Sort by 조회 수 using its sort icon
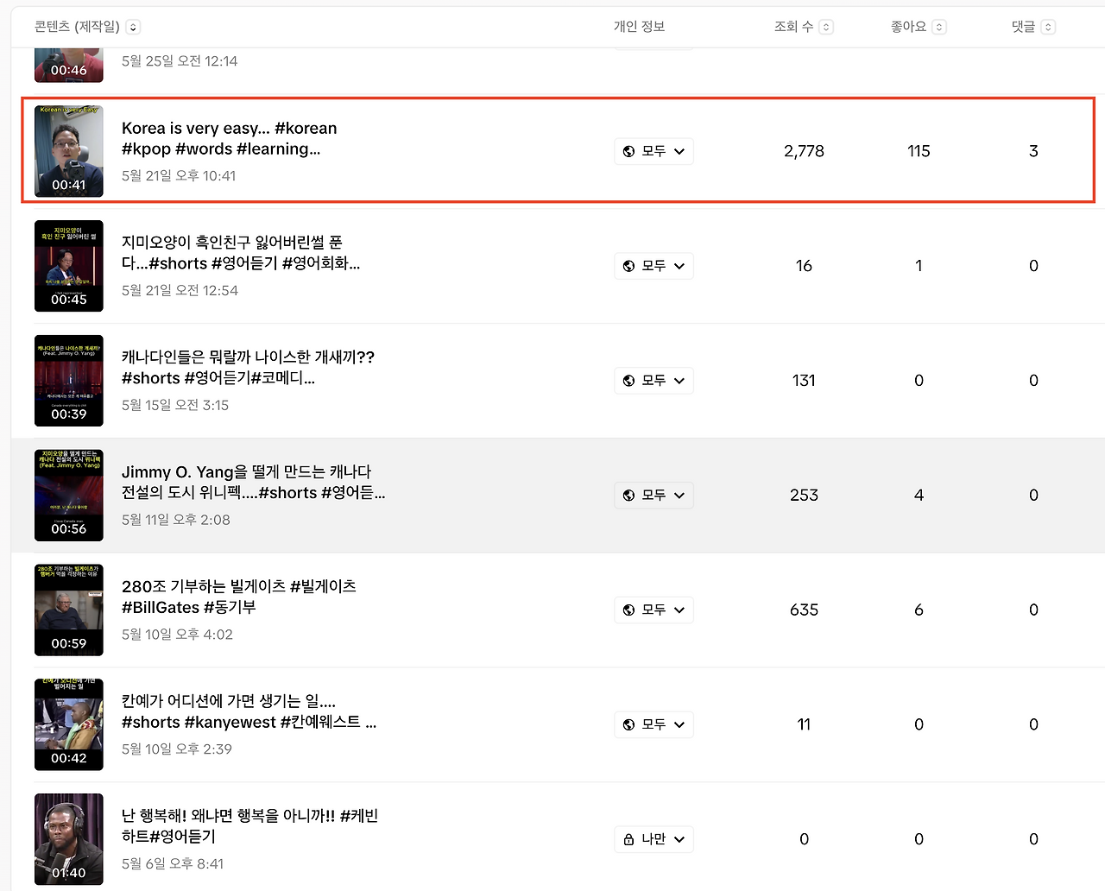Screen dimensions: 1105x891 click(x=826, y=27)
